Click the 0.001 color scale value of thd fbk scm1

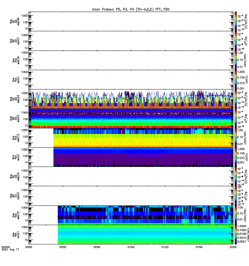click(241, 163)
